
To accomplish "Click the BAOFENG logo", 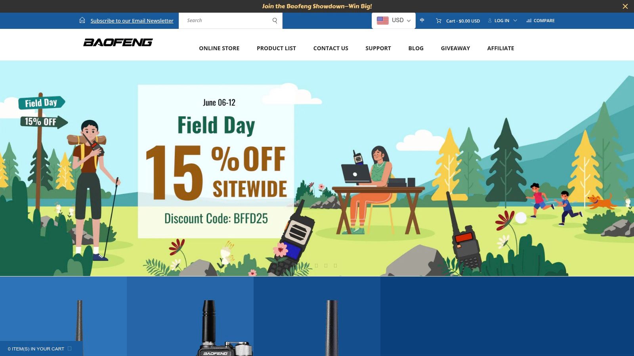I will 118,42.
